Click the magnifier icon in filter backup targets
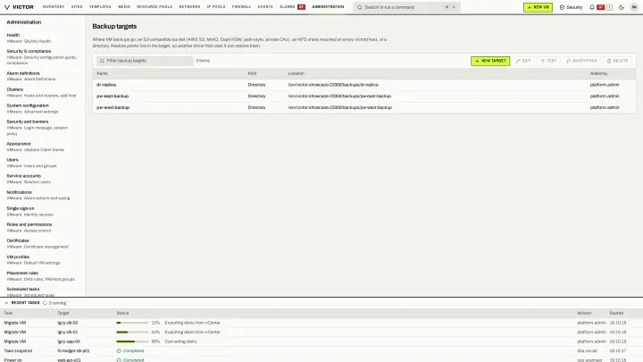 tap(102, 61)
